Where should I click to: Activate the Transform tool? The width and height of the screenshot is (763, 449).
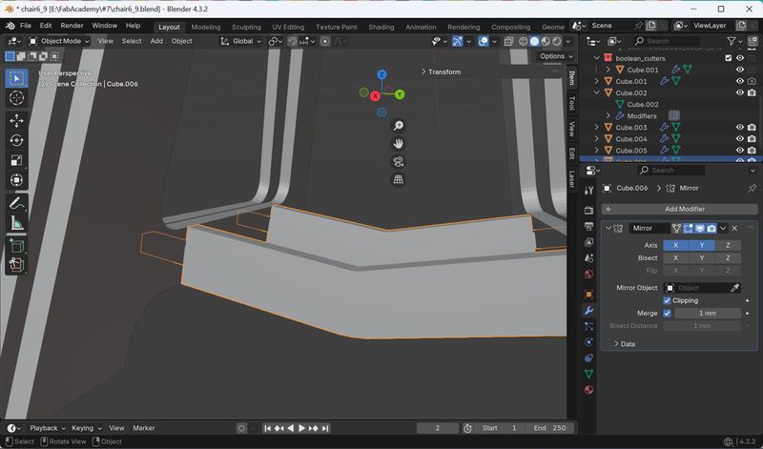16,180
